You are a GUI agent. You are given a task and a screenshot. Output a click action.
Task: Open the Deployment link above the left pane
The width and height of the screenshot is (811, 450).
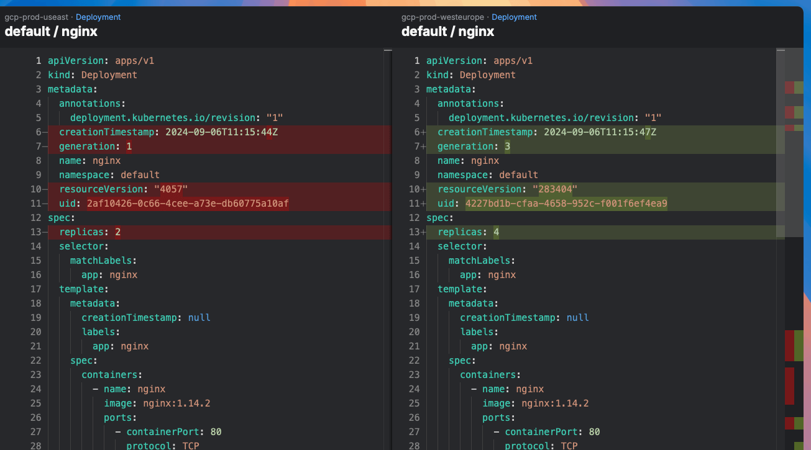tap(98, 17)
